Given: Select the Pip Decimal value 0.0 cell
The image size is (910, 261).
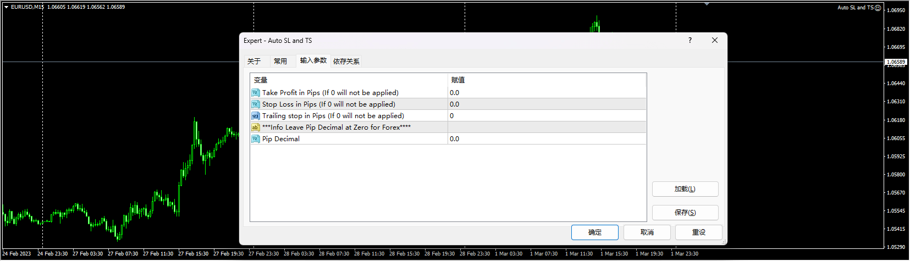Looking at the screenshot, I should click(x=547, y=139).
